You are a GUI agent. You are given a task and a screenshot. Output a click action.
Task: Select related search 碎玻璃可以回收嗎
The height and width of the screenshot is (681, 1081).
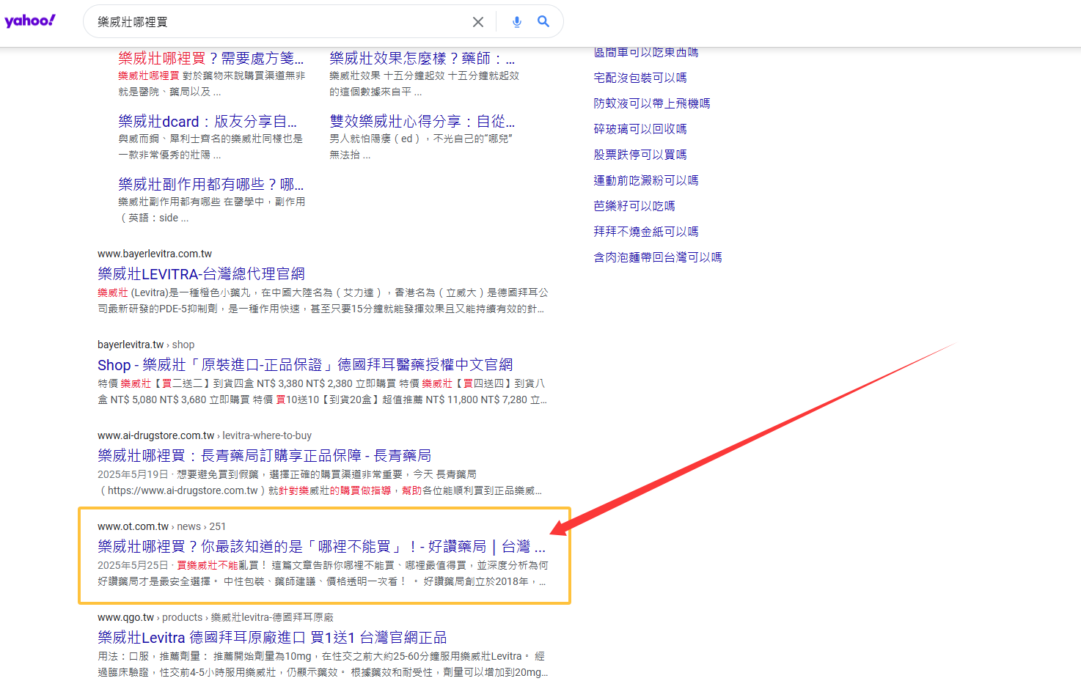coord(640,129)
